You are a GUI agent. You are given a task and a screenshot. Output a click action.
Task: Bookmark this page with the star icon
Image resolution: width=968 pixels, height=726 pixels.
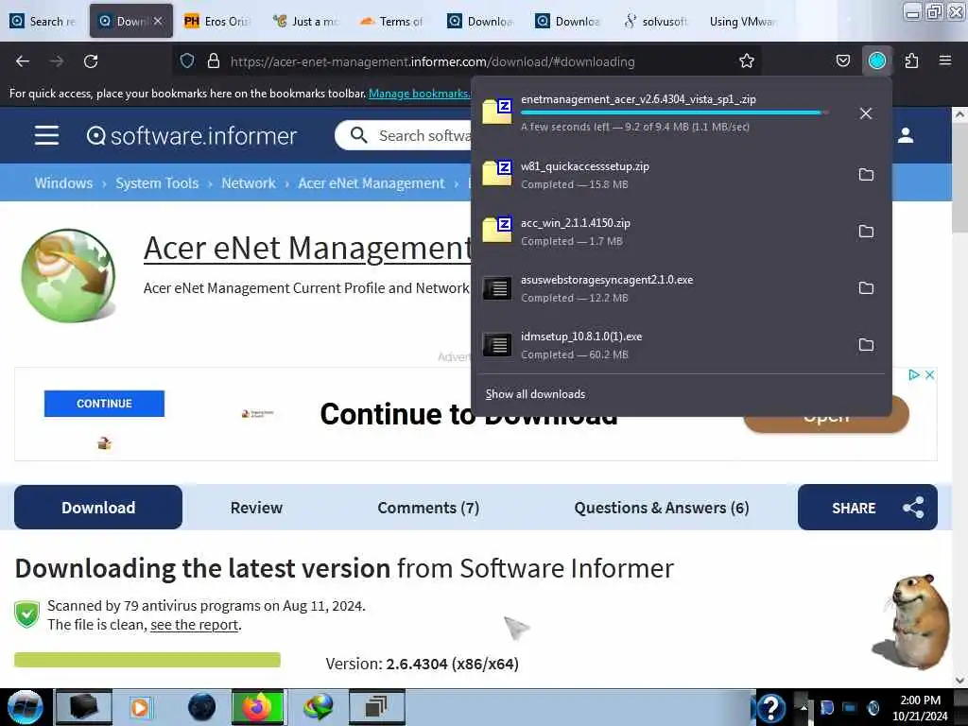pyautogui.click(x=747, y=60)
